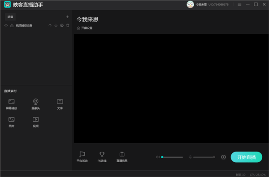Click the 开始直播 start streaming button

[246, 157]
